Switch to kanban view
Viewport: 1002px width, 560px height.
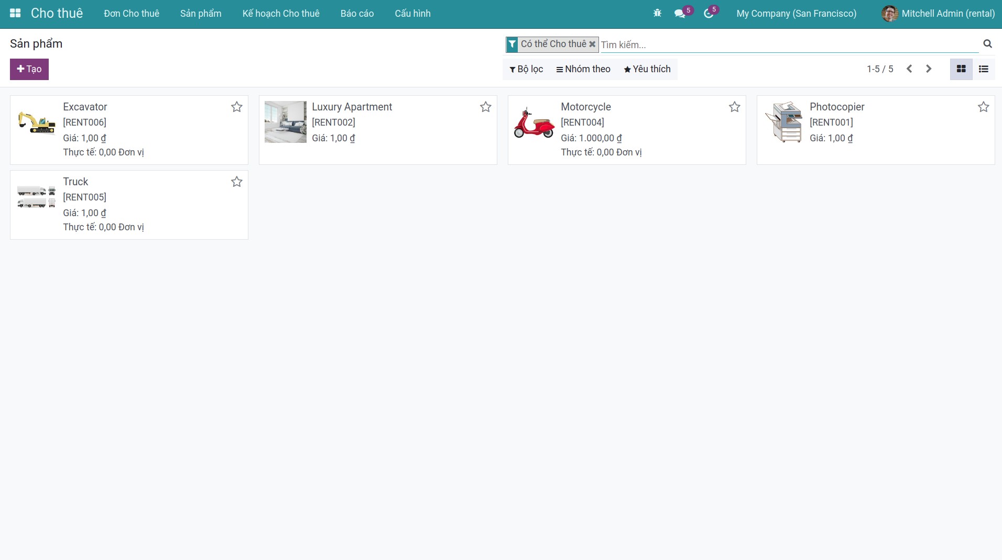click(961, 69)
